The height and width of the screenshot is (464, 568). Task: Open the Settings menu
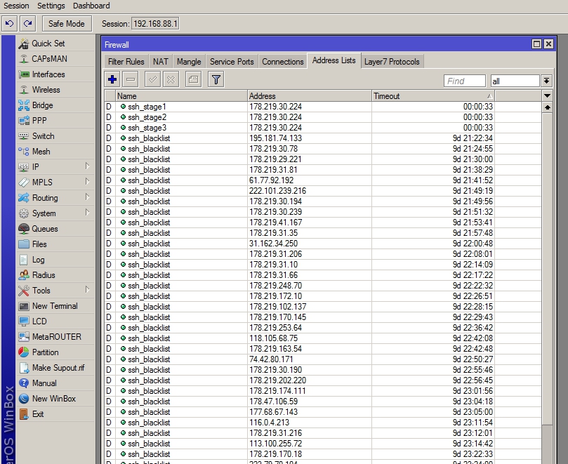point(51,6)
